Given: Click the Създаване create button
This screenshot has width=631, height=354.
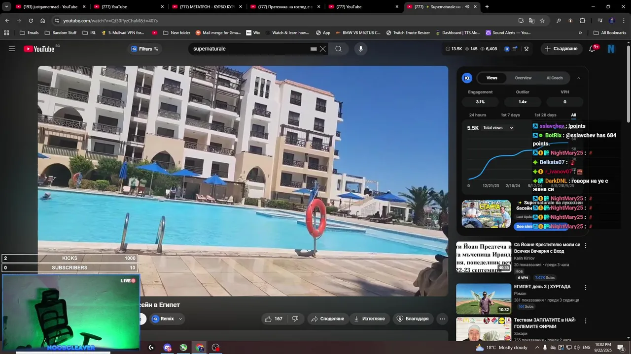Looking at the screenshot, I should coord(561,49).
